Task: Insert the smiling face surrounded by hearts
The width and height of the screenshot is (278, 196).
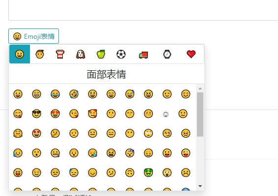Action: coord(92,113)
